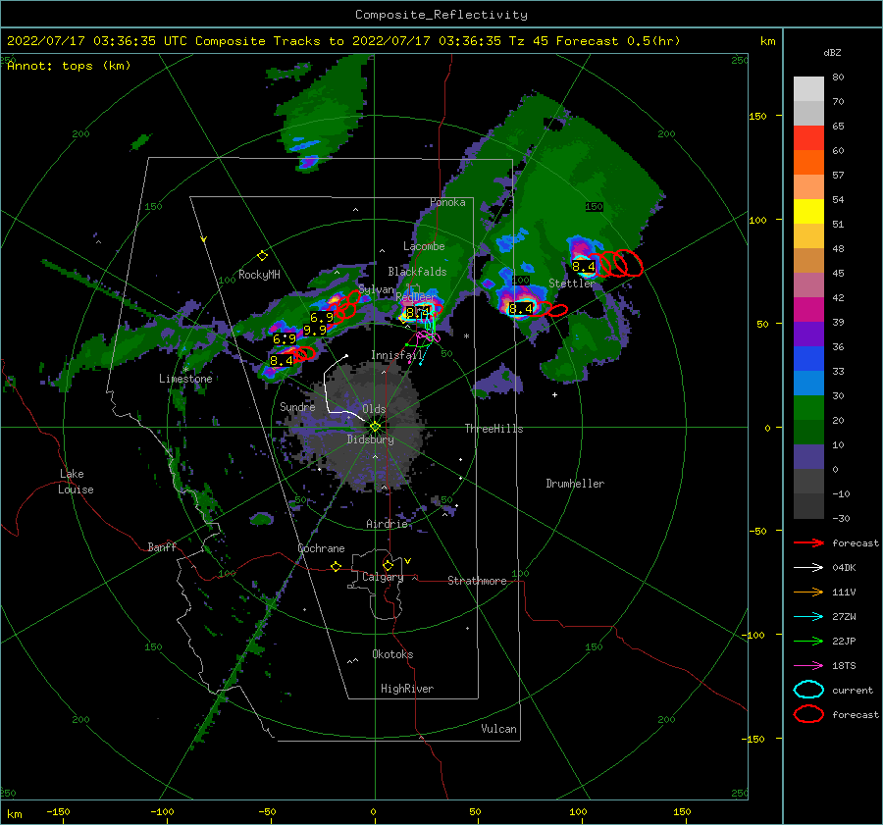Click the cyan current ellipse legend symbol

click(808, 690)
